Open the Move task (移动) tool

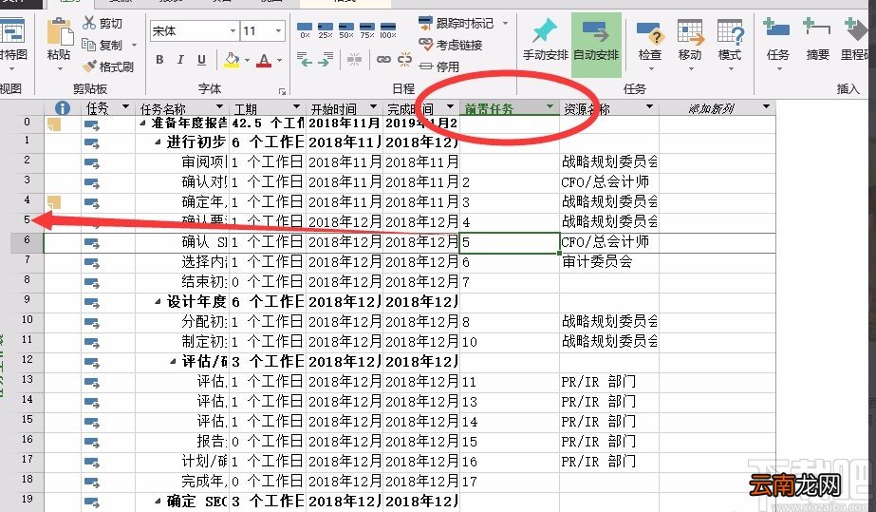click(x=690, y=43)
